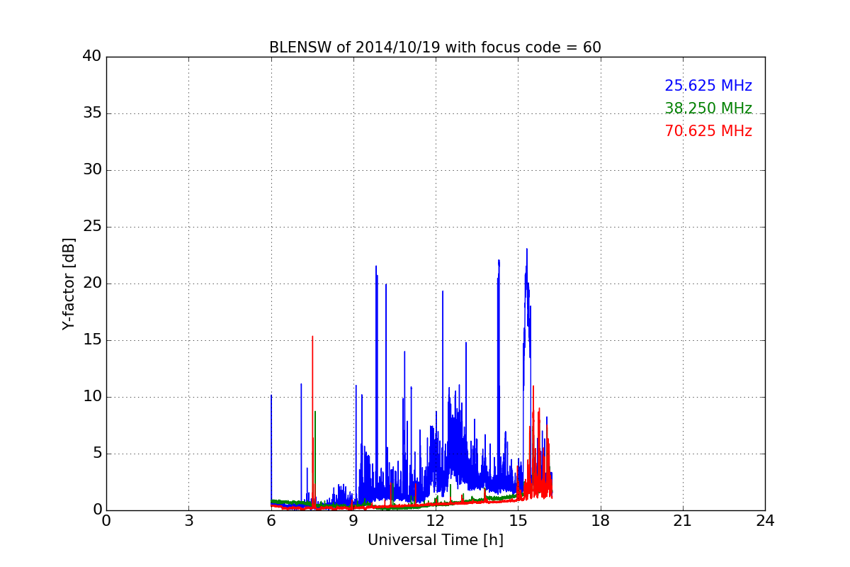Screen dimensions: 850x567
Task: Click the plot title BLENSW of 2014/10/19
Action: coord(435,47)
